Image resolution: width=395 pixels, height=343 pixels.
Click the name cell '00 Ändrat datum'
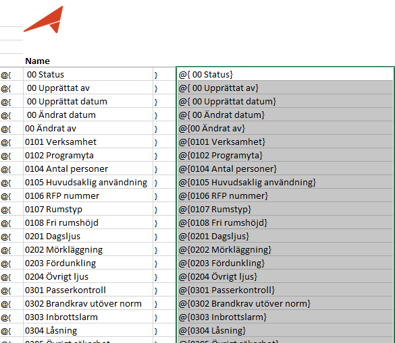coord(88,115)
